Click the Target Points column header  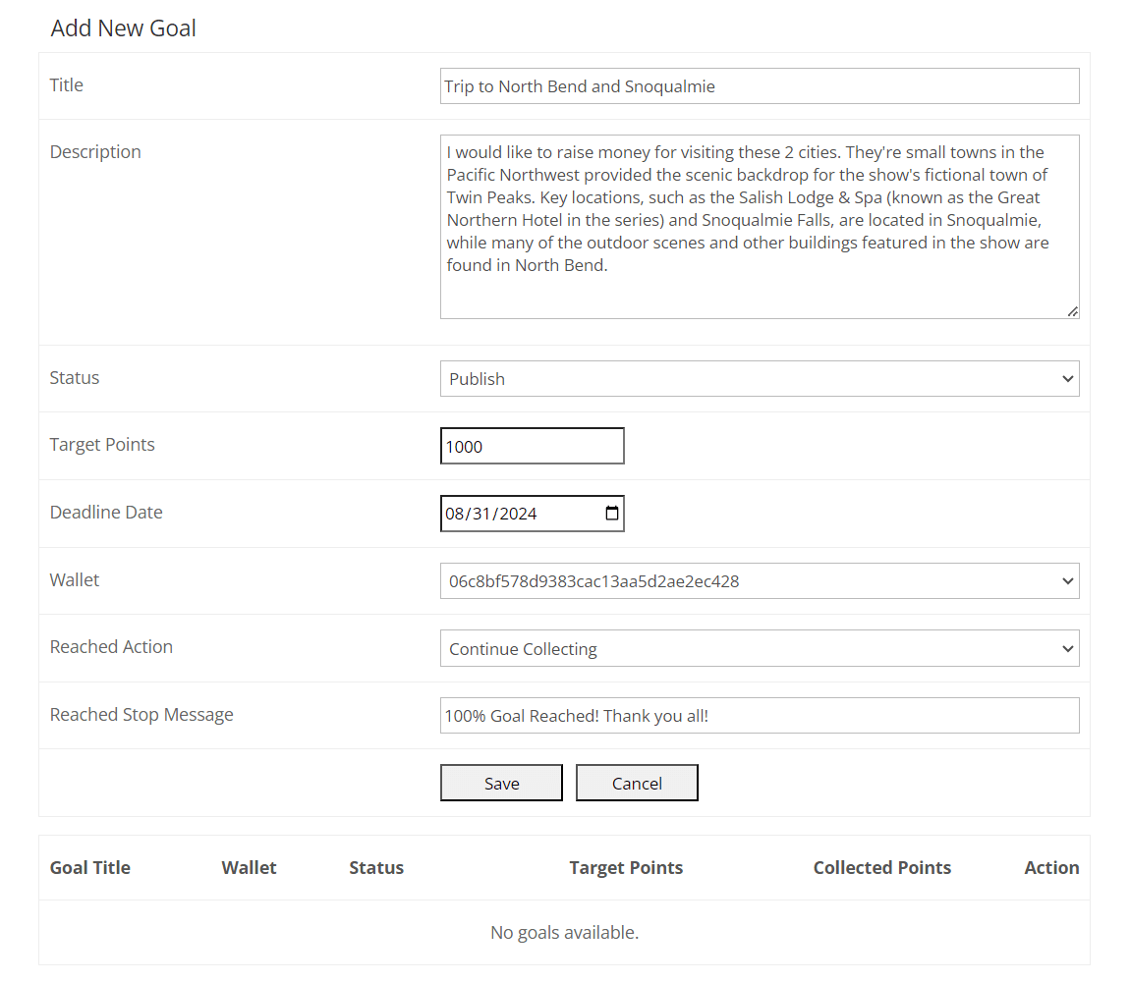(626, 868)
